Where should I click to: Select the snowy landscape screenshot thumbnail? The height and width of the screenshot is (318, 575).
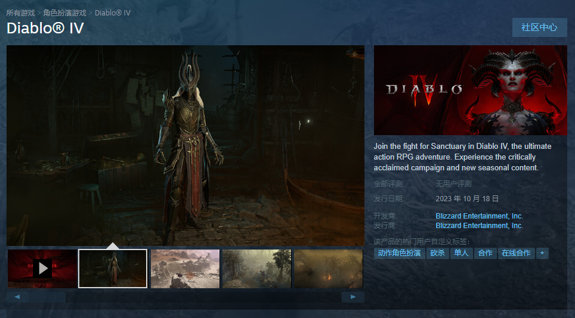point(185,269)
